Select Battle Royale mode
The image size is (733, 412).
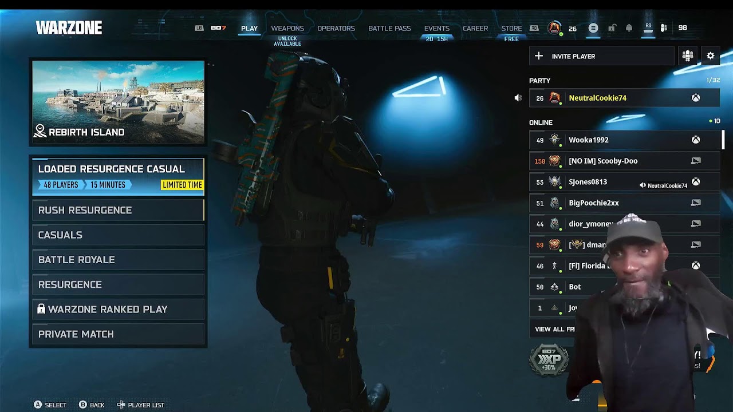[118, 260]
